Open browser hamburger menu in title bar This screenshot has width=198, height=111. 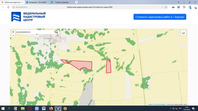click(178, 2)
